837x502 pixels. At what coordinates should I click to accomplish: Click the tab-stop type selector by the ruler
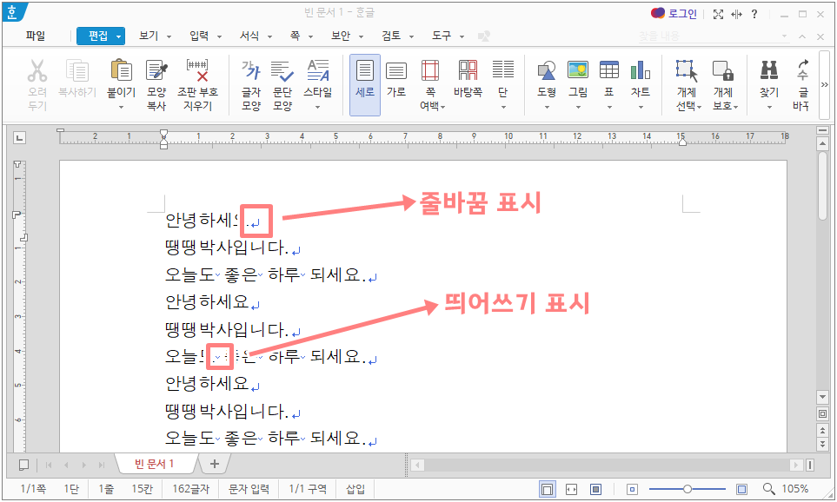20,138
